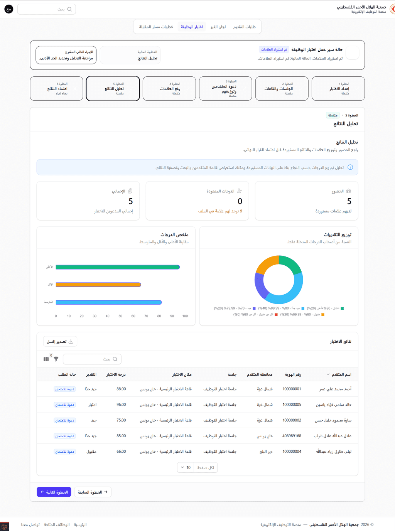The height and width of the screenshot is (531, 395).
Task: Click the missing grades person icon
Action: 240,191
